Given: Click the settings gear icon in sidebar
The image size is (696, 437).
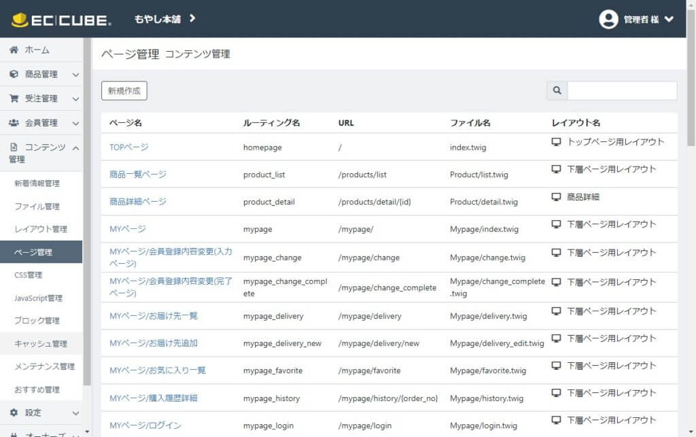Looking at the screenshot, I should pyautogui.click(x=14, y=413).
